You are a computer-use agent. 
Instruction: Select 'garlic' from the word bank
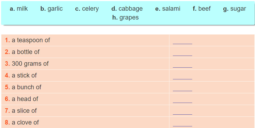click(x=55, y=9)
